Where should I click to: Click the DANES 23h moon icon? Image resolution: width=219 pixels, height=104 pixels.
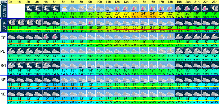(x=215, y=8)
